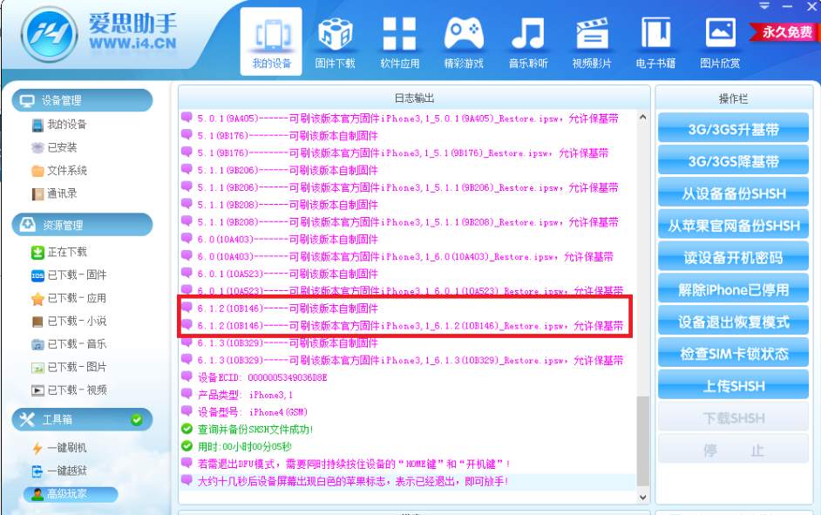Viewport: 821px width, 515px height.
Task: Select log line 用时:00小时00分05秒
Action: pos(245,446)
